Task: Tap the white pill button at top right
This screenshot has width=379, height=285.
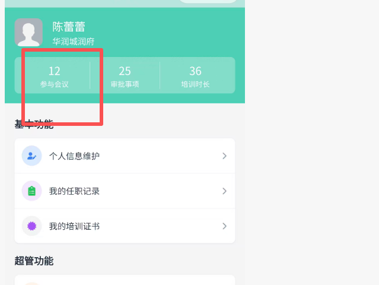Action: coord(208,1)
